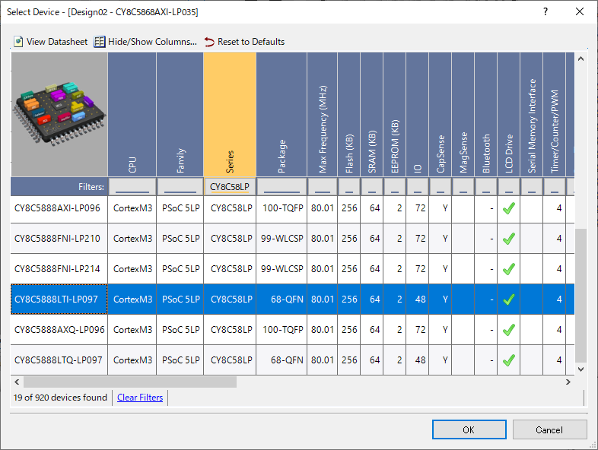
Task: Click the horizontal scrollbar thumb
Action: tap(130, 382)
